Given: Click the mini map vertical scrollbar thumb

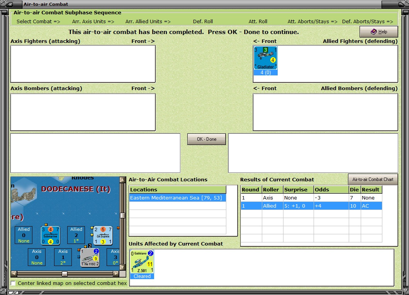Looking at the screenshot, I should click(x=122, y=215).
